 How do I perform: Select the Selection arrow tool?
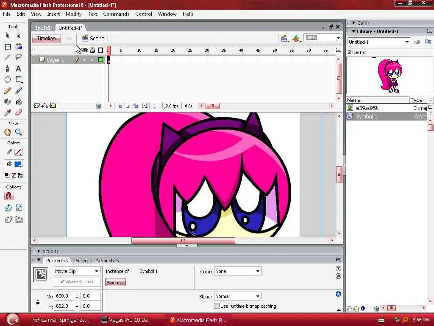click(x=8, y=35)
